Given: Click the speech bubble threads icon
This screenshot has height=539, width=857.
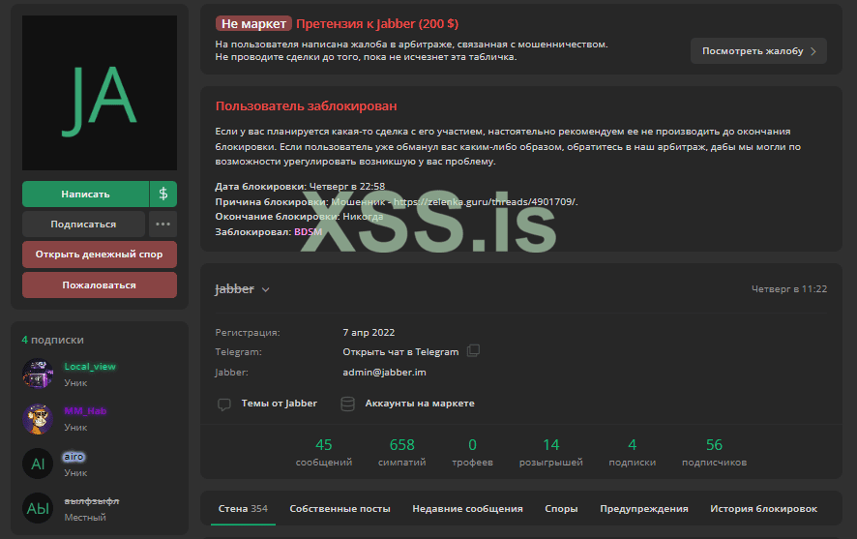Looking at the screenshot, I should pyautogui.click(x=224, y=404).
